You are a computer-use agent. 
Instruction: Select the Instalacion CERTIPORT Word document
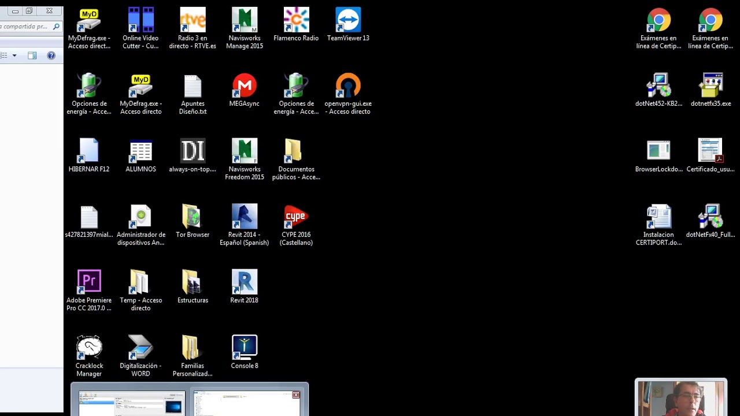click(658, 225)
